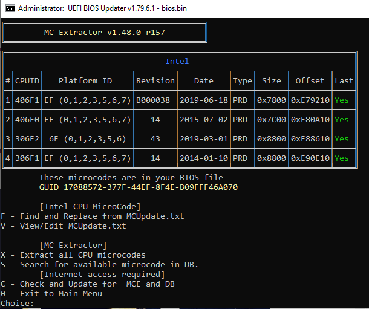The height and width of the screenshot is (309, 369).
Task: Click size '0x7800' in row 1
Action: coord(272,100)
